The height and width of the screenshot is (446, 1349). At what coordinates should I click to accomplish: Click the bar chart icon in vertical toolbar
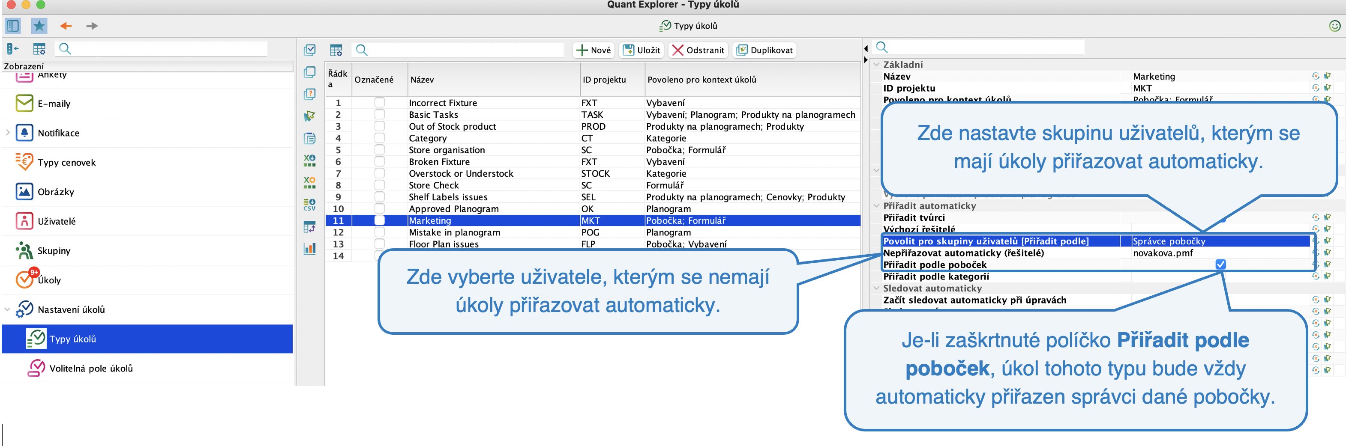[x=310, y=248]
